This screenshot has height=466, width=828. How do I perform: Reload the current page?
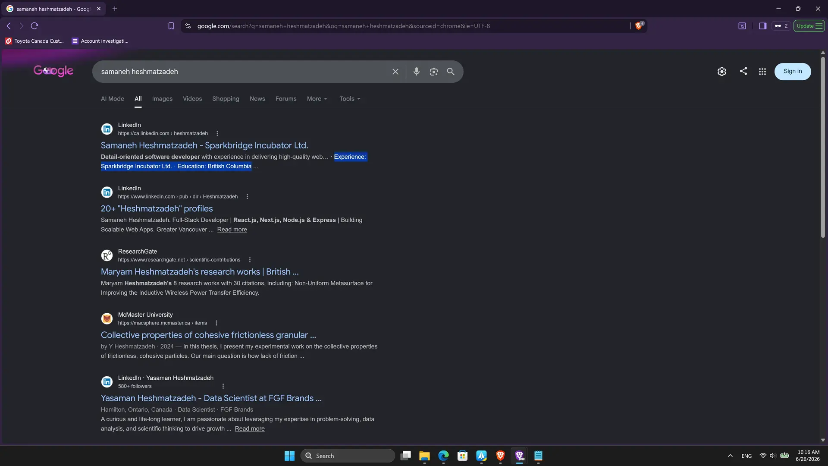[x=34, y=26]
